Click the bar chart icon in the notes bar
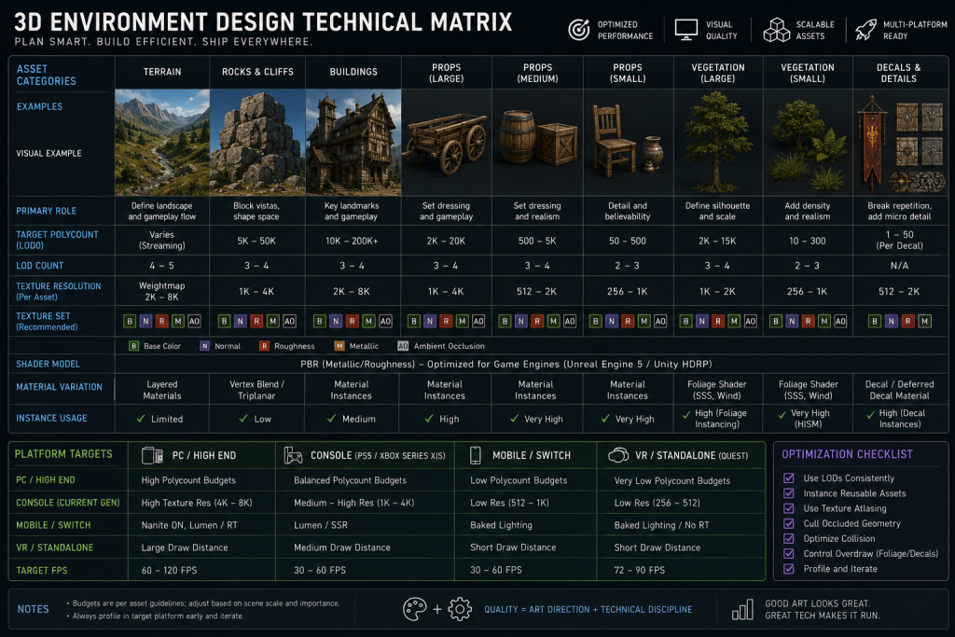The width and height of the screenshot is (955, 637). coord(742,609)
